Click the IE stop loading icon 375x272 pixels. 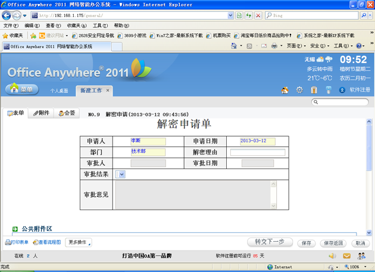coord(258,15)
